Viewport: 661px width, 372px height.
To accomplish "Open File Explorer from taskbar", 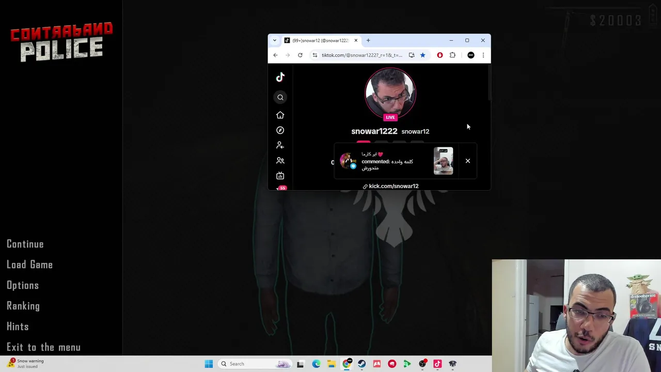I will (331, 364).
